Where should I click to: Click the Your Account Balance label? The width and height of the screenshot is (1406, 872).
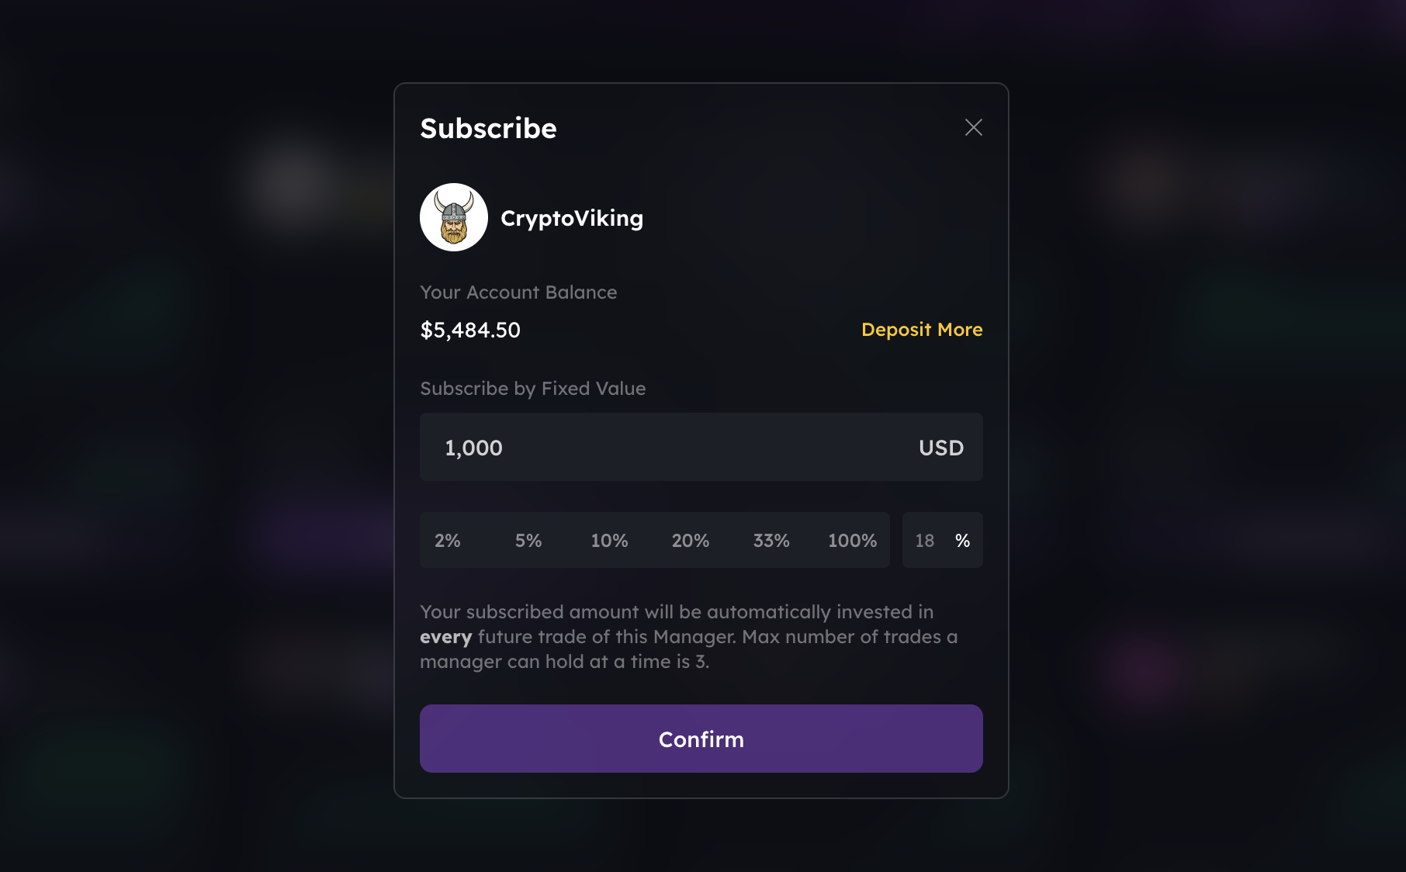click(518, 292)
